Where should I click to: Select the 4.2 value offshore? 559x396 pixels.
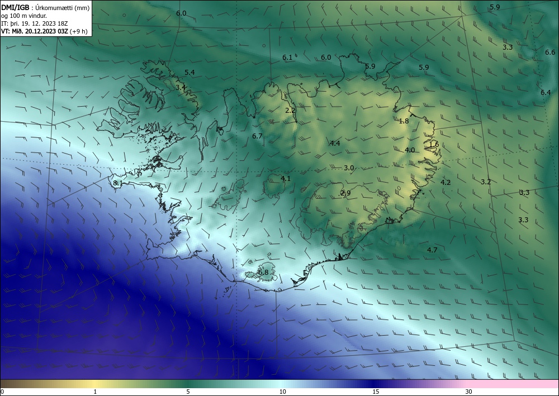tap(446, 182)
